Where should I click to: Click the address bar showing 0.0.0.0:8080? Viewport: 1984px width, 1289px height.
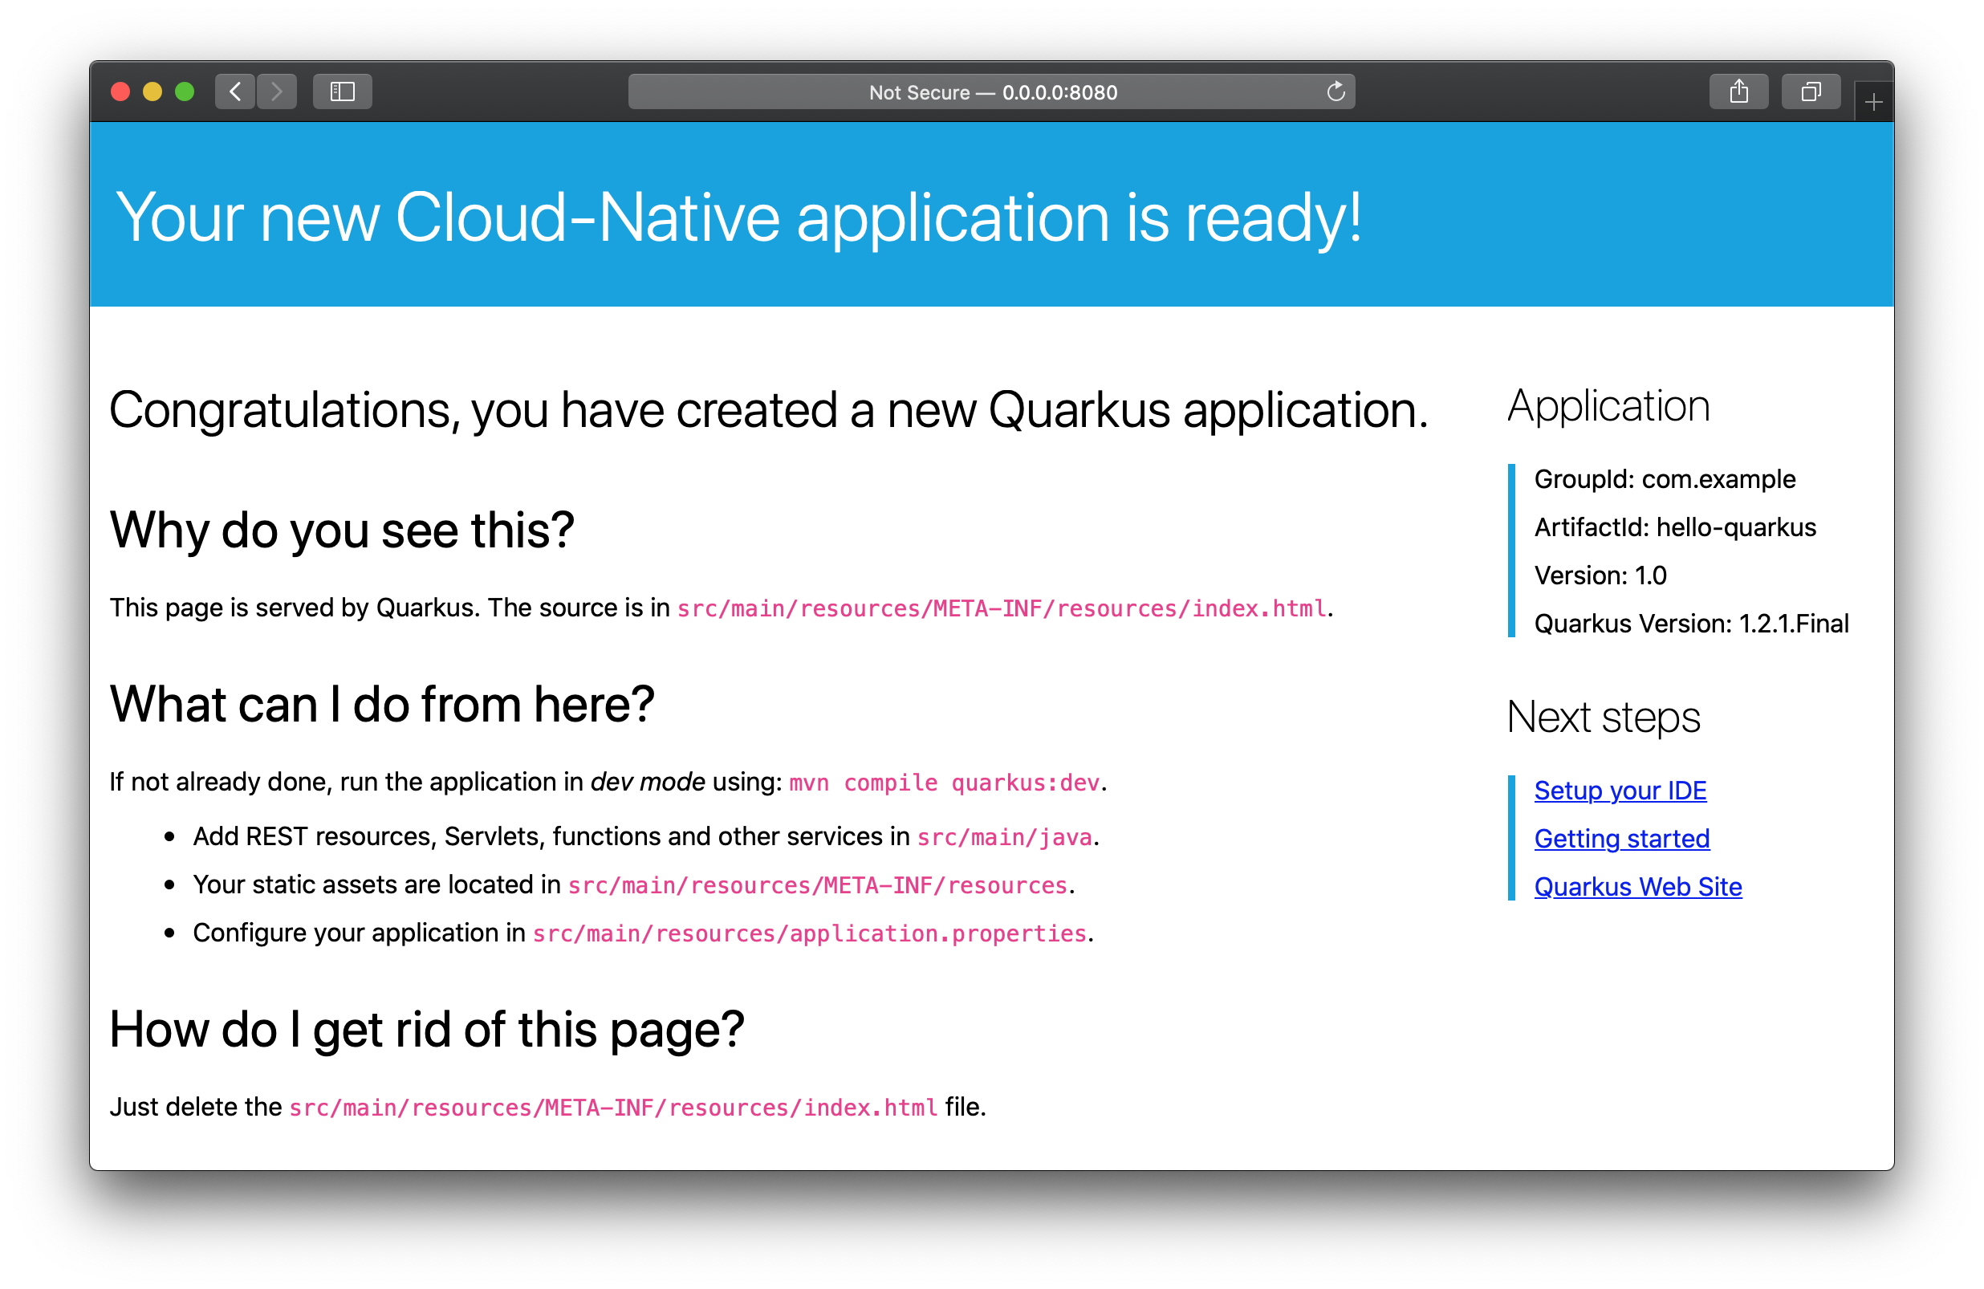(x=991, y=91)
